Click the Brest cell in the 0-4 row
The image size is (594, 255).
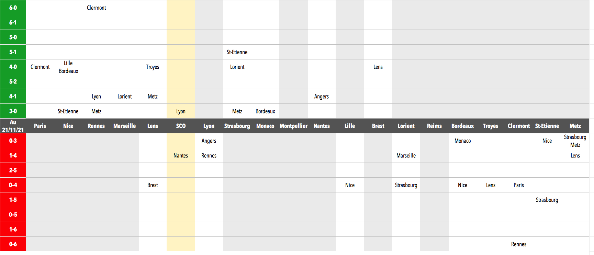pos(153,185)
